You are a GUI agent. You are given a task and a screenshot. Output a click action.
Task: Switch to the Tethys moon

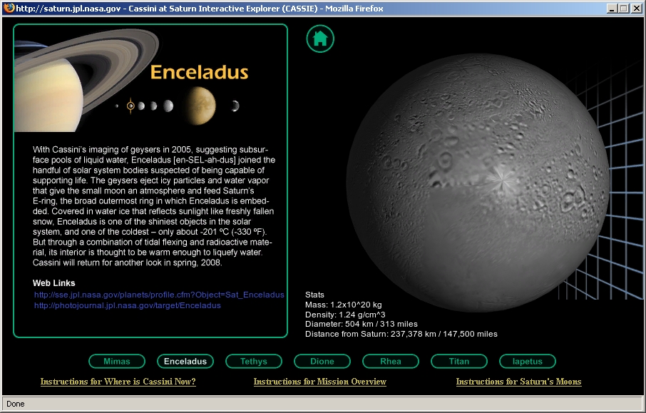coord(253,362)
